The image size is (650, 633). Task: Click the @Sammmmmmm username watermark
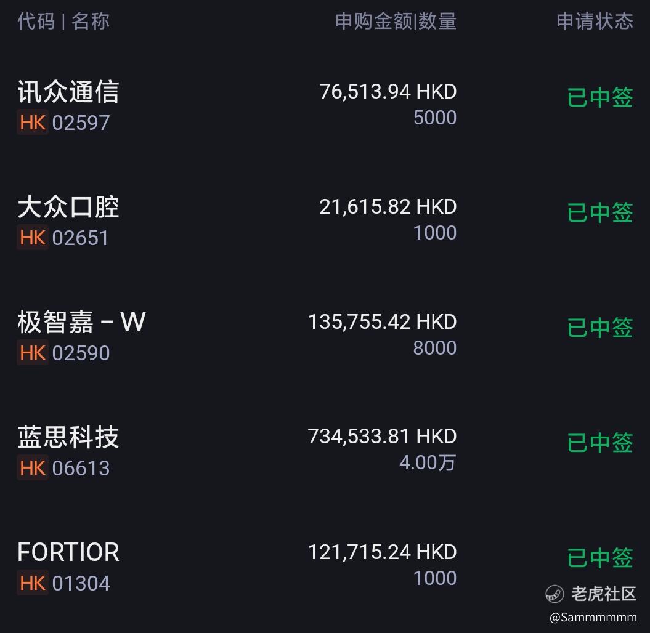(x=593, y=617)
